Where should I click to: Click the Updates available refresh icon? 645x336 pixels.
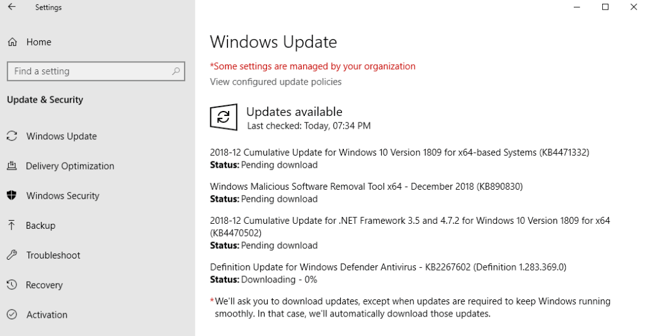click(224, 117)
